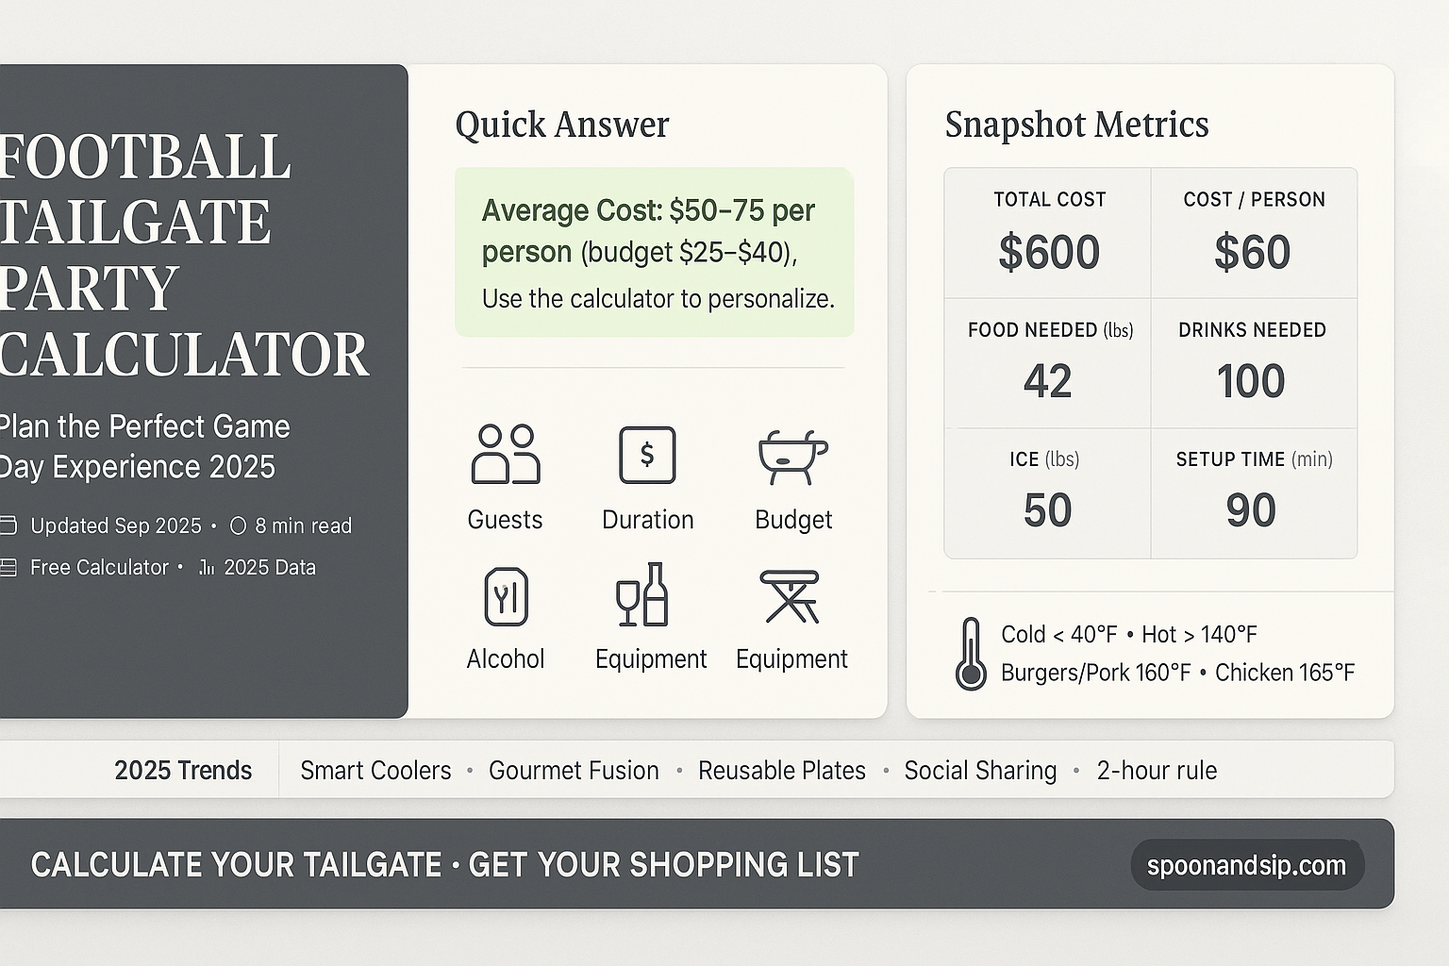This screenshot has height=966, width=1449.
Task: Click Calculate Your Tailgate banner text
Action: point(444,864)
